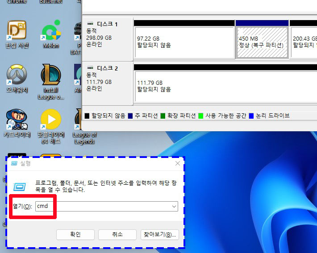The height and width of the screenshot is (253, 317).
Task: Close the 실행 dialog with X
Action: pos(178,163)
